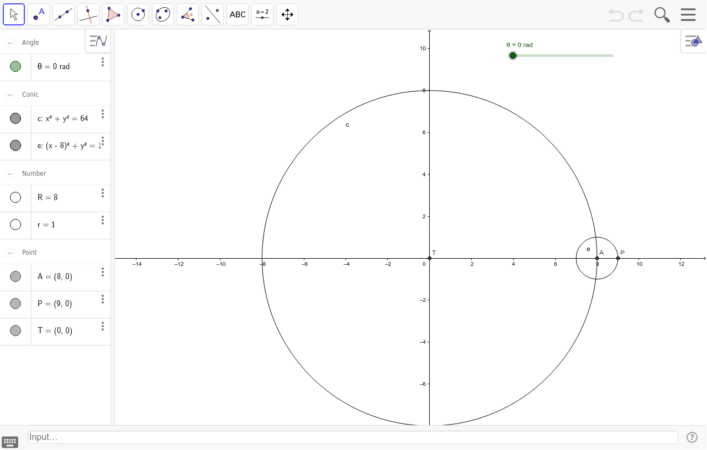
Task: Select the Reflect about Line tool
Action: click(x=213, y=14)
